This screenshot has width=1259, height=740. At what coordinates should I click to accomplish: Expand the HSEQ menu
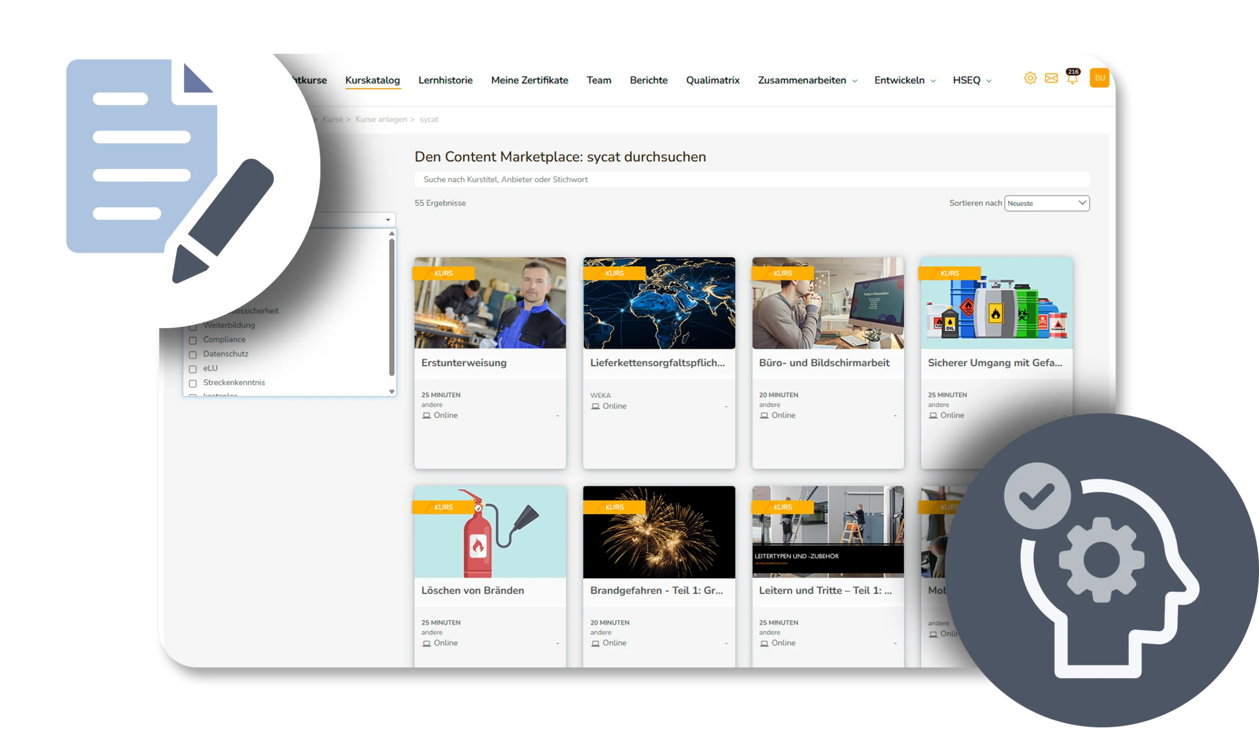tap(972, 81)
